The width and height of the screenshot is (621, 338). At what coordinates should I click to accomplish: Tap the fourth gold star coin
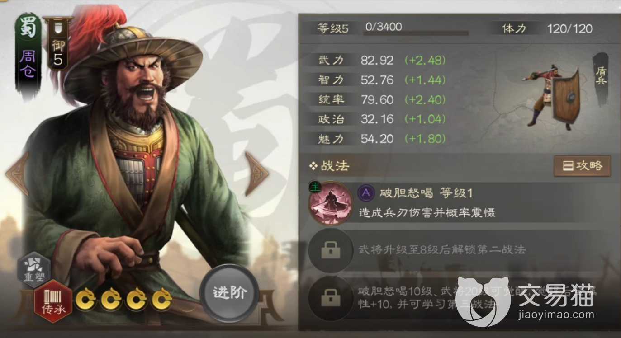coord(161,300)
